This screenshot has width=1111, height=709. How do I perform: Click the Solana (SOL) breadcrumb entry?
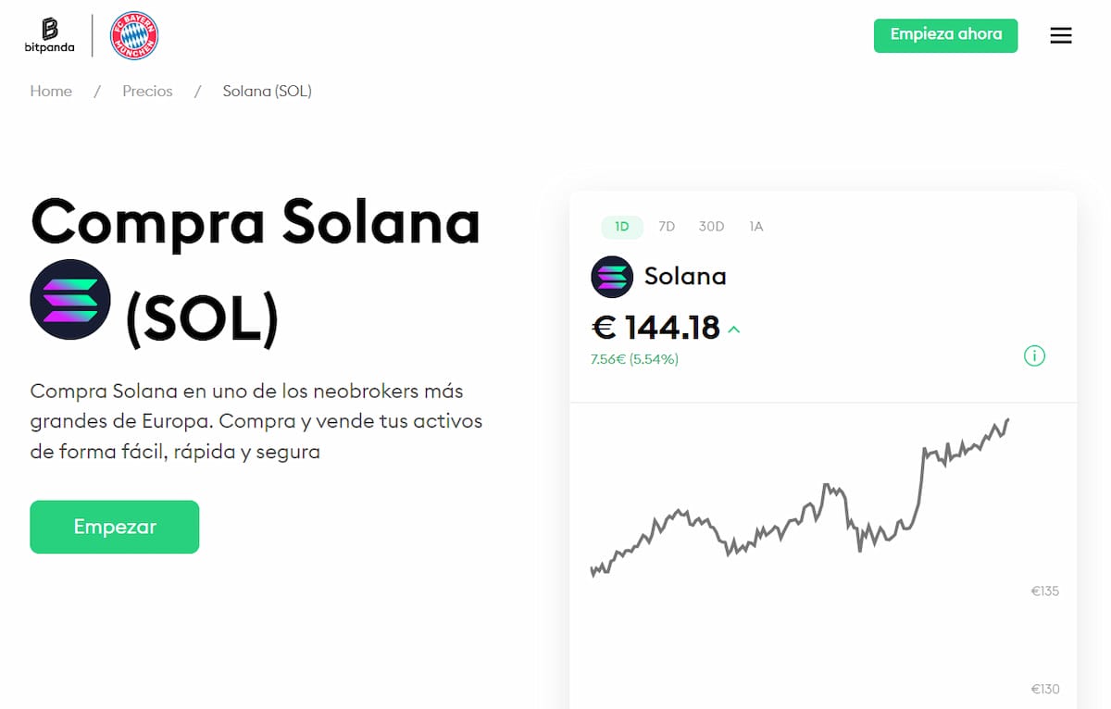pos(267,91)
